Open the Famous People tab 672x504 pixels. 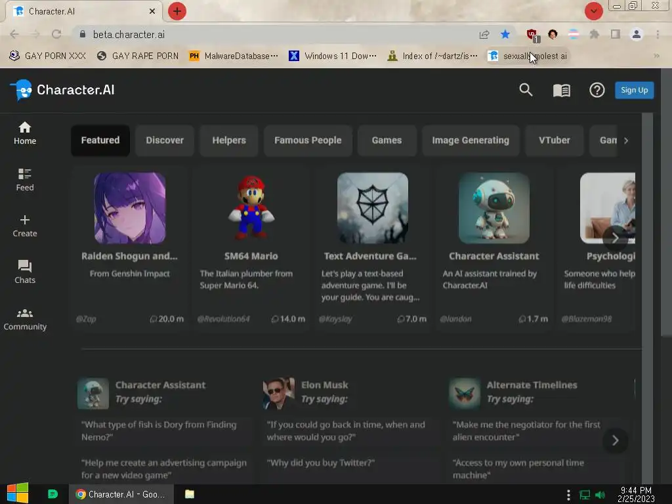[x=308, y=140]
